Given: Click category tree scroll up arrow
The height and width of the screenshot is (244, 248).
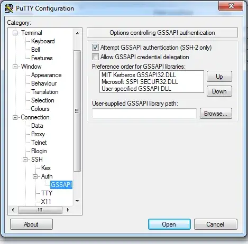Looking at the screenshot, I should click(77, 33).
